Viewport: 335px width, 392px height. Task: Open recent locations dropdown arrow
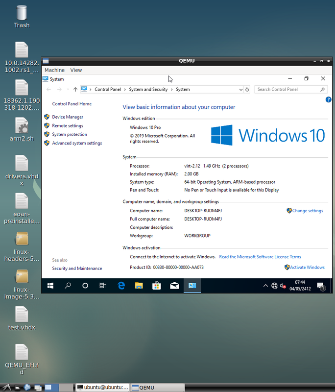[68, 89]
